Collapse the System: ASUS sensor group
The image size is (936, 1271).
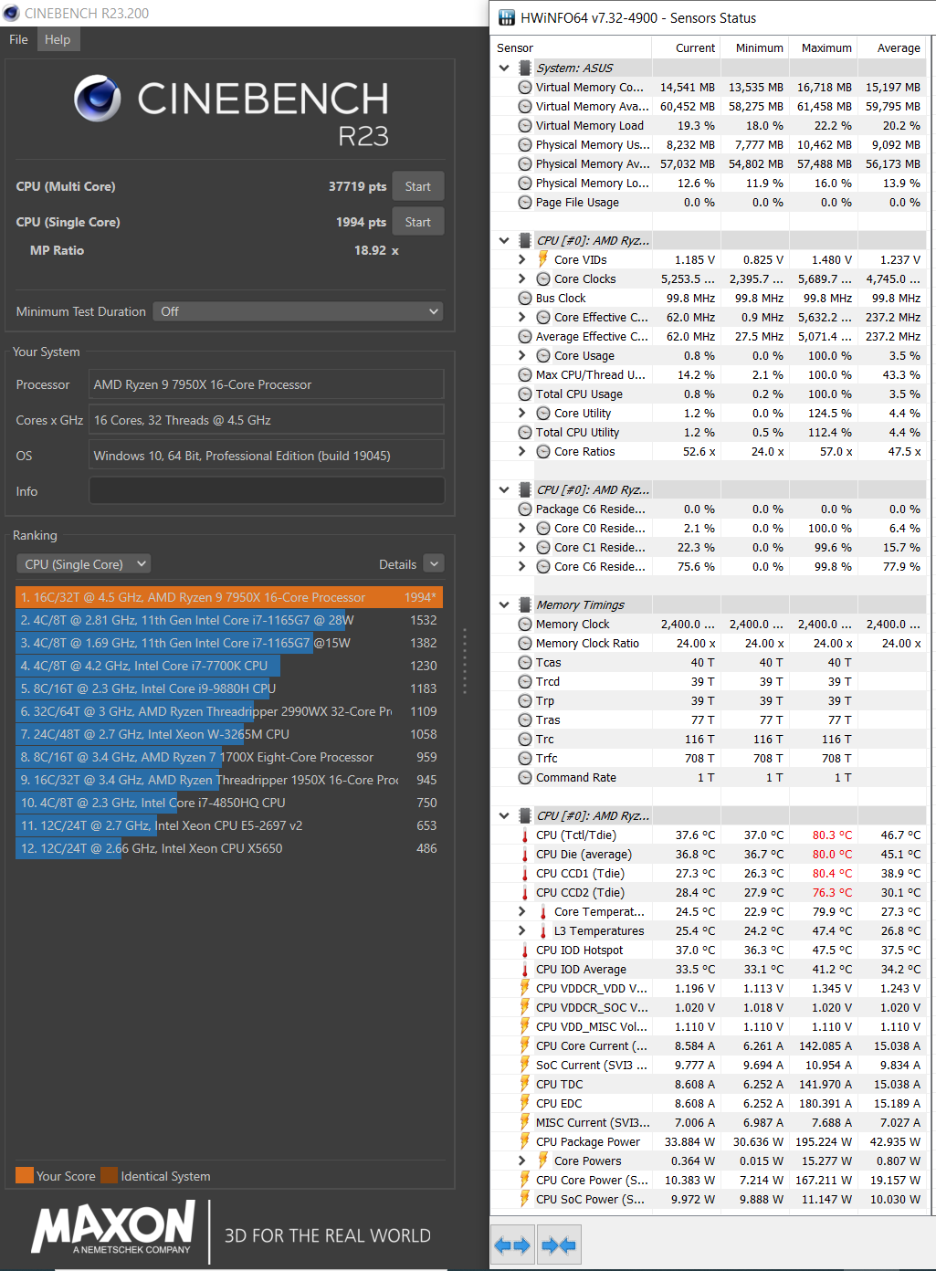[x=504, y=68]
